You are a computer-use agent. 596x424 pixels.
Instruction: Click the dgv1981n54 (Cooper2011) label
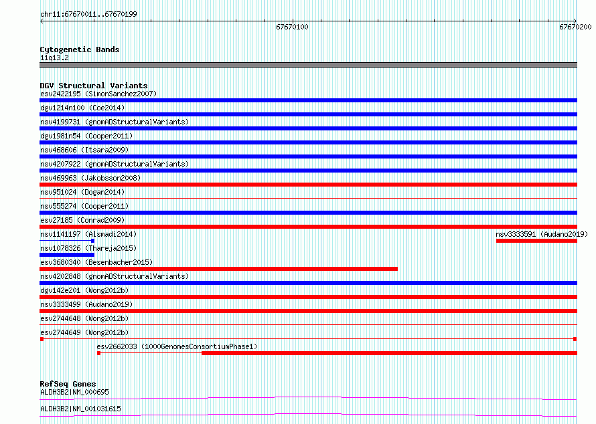[86, 136]
